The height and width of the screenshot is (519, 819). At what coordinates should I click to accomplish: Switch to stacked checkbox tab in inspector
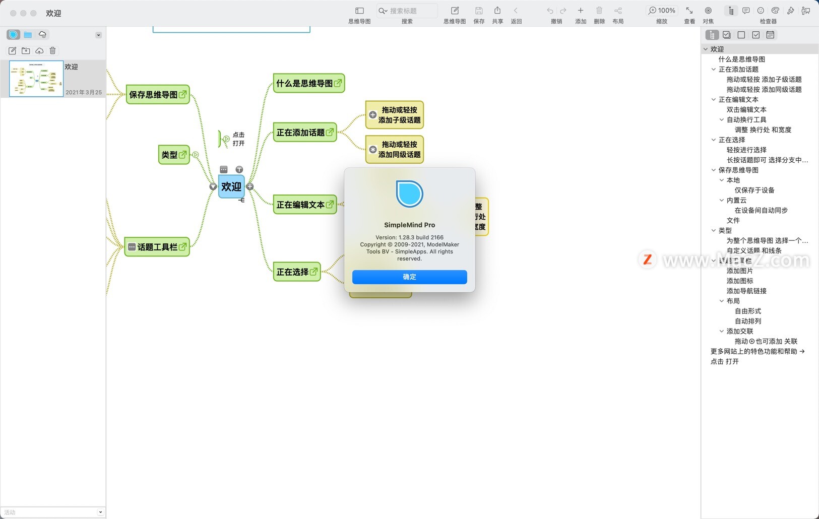(726, 35)
